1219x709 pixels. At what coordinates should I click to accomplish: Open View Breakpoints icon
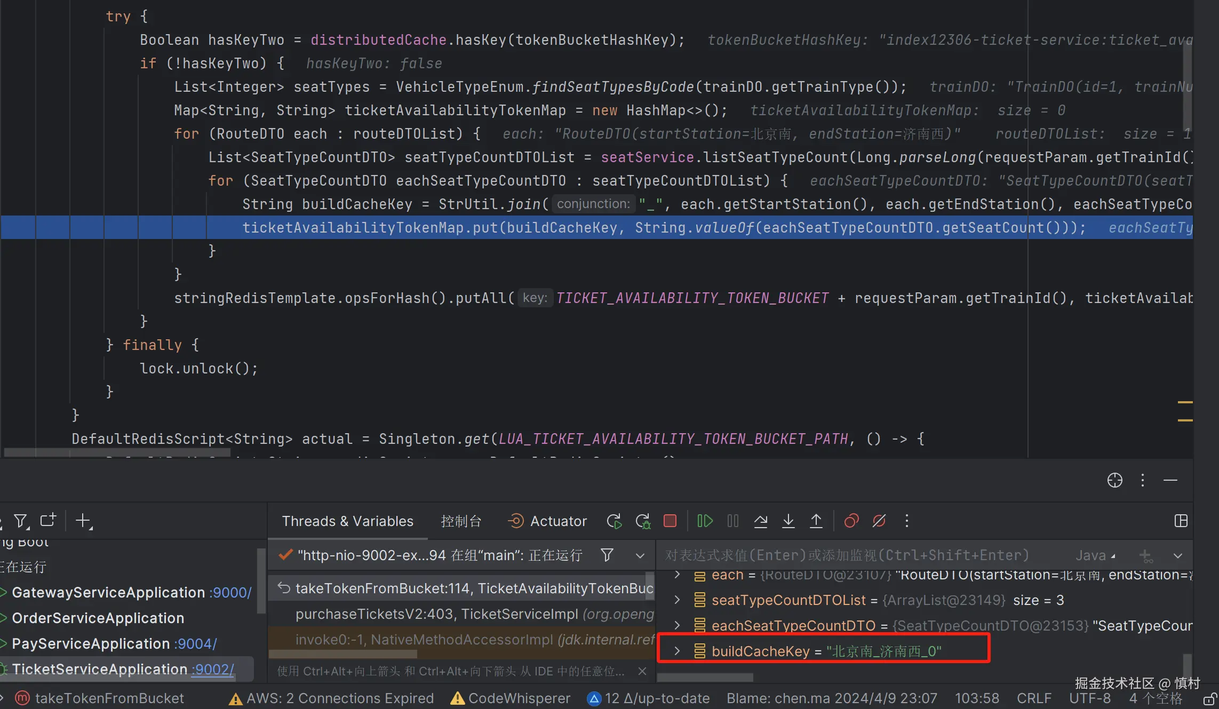(x=851, y=521)
